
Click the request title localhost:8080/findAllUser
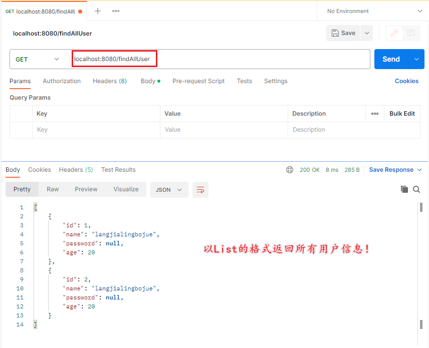[52, 34]
